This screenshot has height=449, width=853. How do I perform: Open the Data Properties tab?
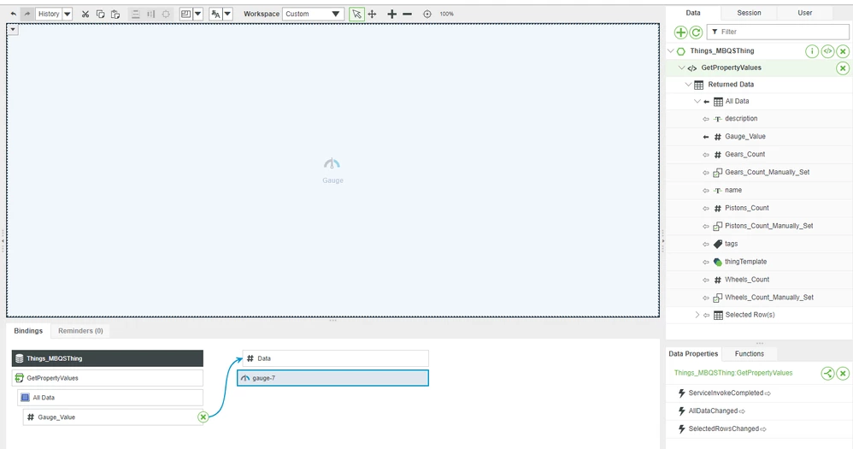pyautogui.click(x=693, y=354)
